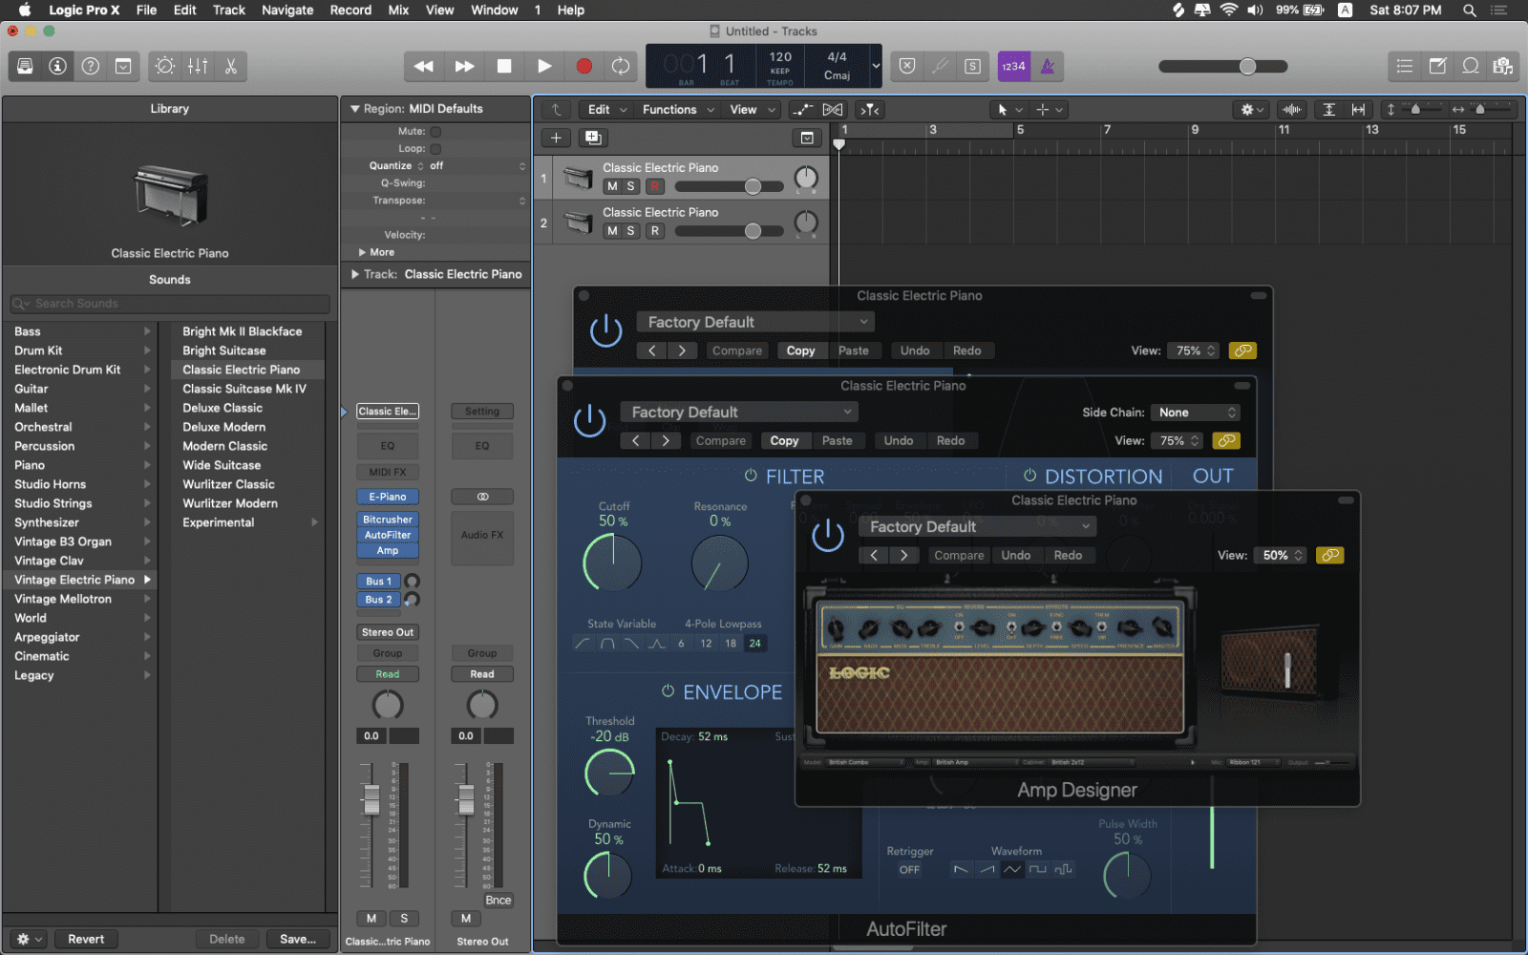Click the Read automation button on Stereo Out strip
1528x955 pixels.
tap(481, 674)
